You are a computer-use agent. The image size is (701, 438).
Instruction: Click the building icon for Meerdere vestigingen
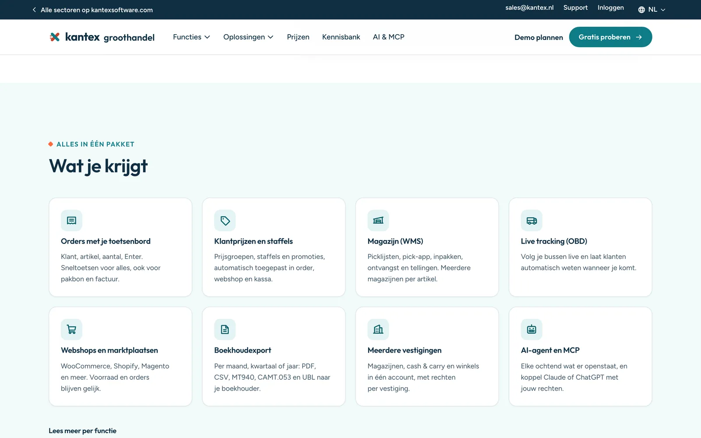click(378, 329)
